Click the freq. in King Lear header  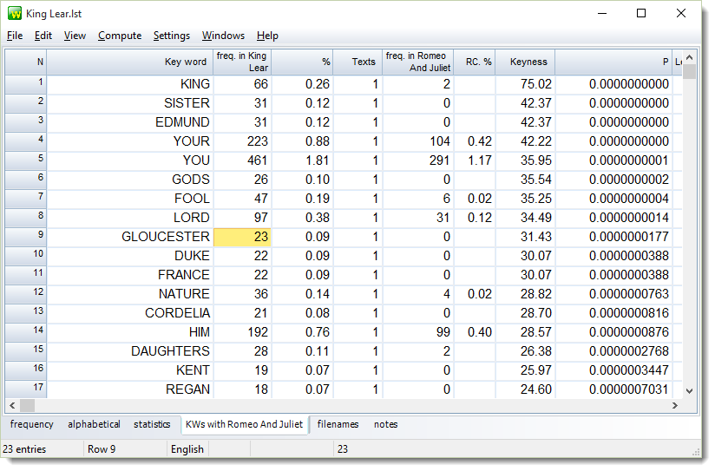(x=242, y=62)
